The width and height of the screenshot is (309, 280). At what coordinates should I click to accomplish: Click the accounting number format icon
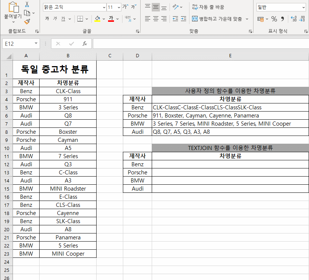260,19
